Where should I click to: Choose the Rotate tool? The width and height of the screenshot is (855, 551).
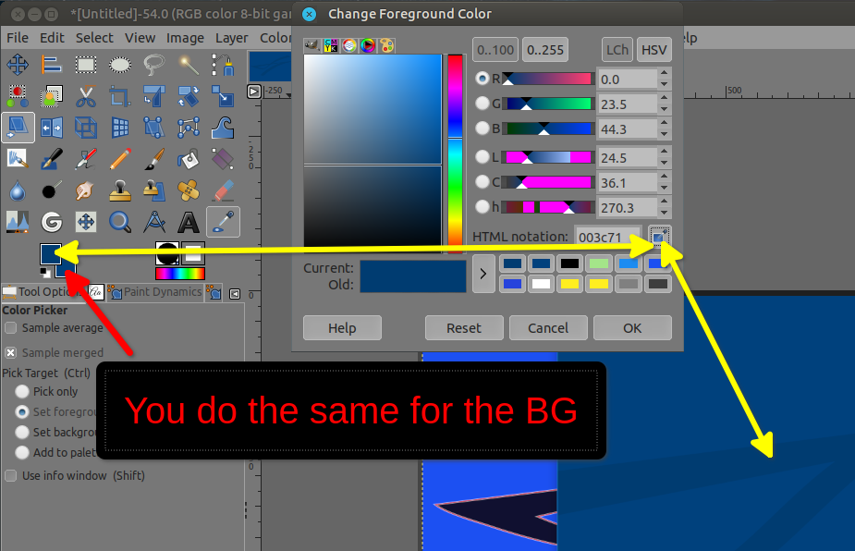(x=189, y=96)
